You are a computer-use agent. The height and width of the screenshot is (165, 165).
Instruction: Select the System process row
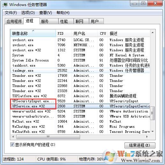80,55
